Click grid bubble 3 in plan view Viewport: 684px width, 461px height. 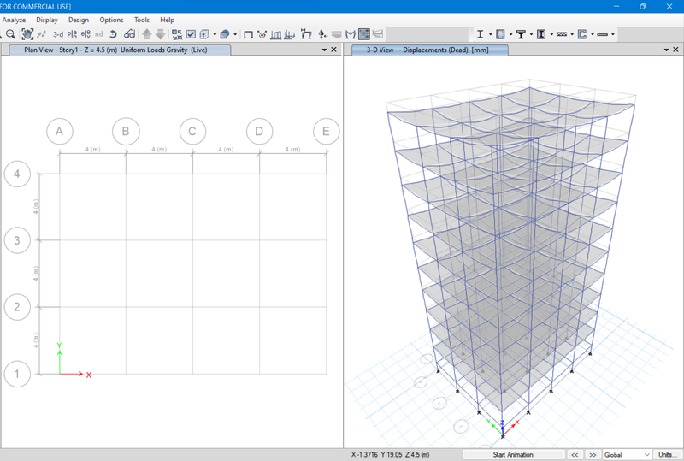click(17, 240)
